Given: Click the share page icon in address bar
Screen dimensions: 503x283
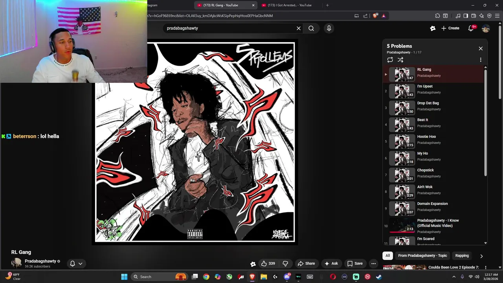Looking at the screenshot, I should tap(365, 16).
